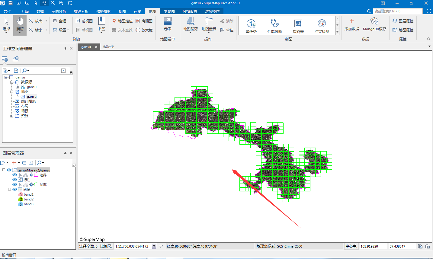Click 全幅 to view full extent
The width and height of the screenshot is (433, 259).
click(x=59, y=21)
